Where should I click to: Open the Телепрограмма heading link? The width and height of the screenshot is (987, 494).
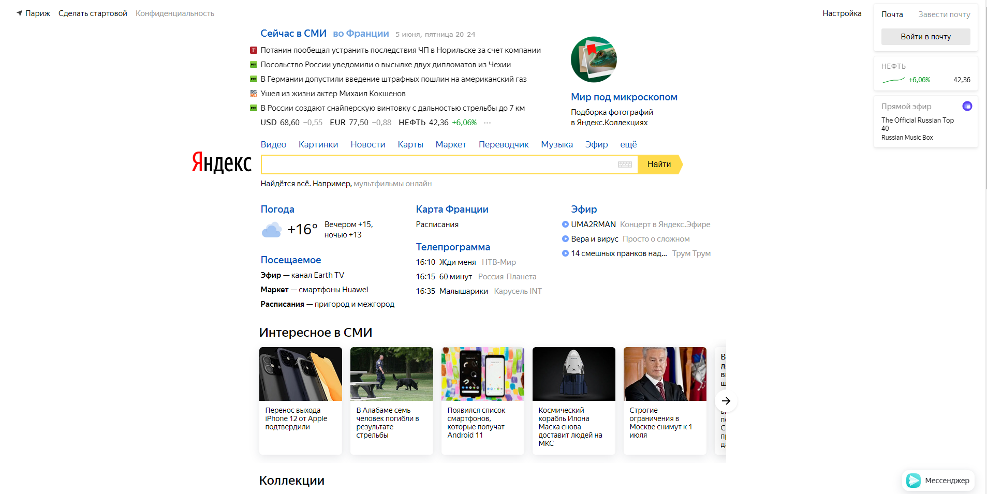(x=453, y=247)
